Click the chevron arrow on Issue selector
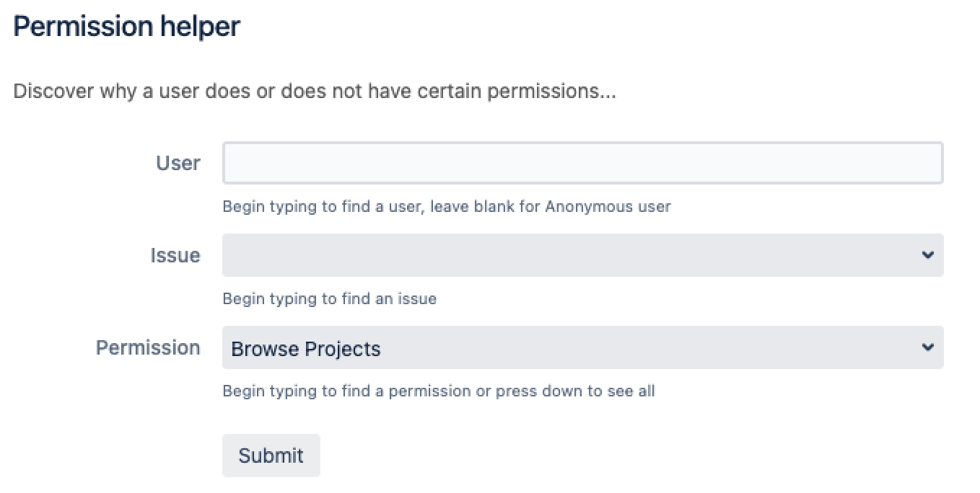 928,255
